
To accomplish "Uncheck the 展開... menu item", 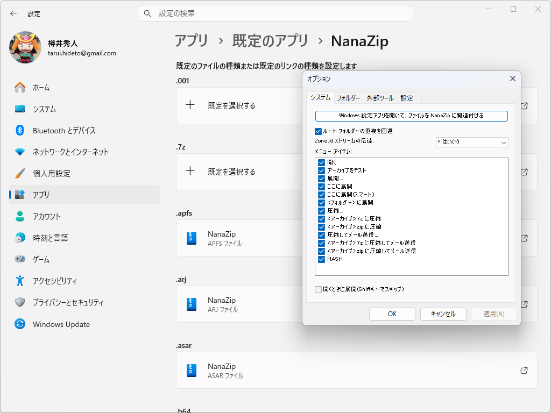I will (x=321, y=179).
